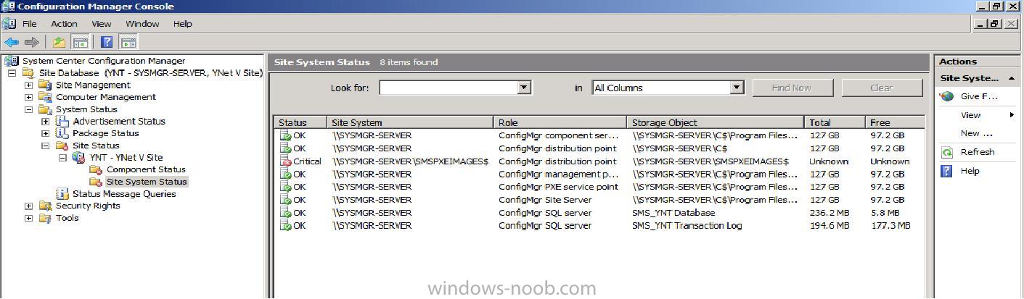Select YNT - YNet V Site node
Image resolution: width=1024 pixels, height=299 pixels.
click(126, 157)
